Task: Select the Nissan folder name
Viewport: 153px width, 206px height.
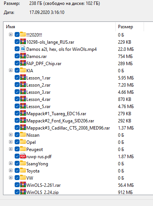Action: 33,135
